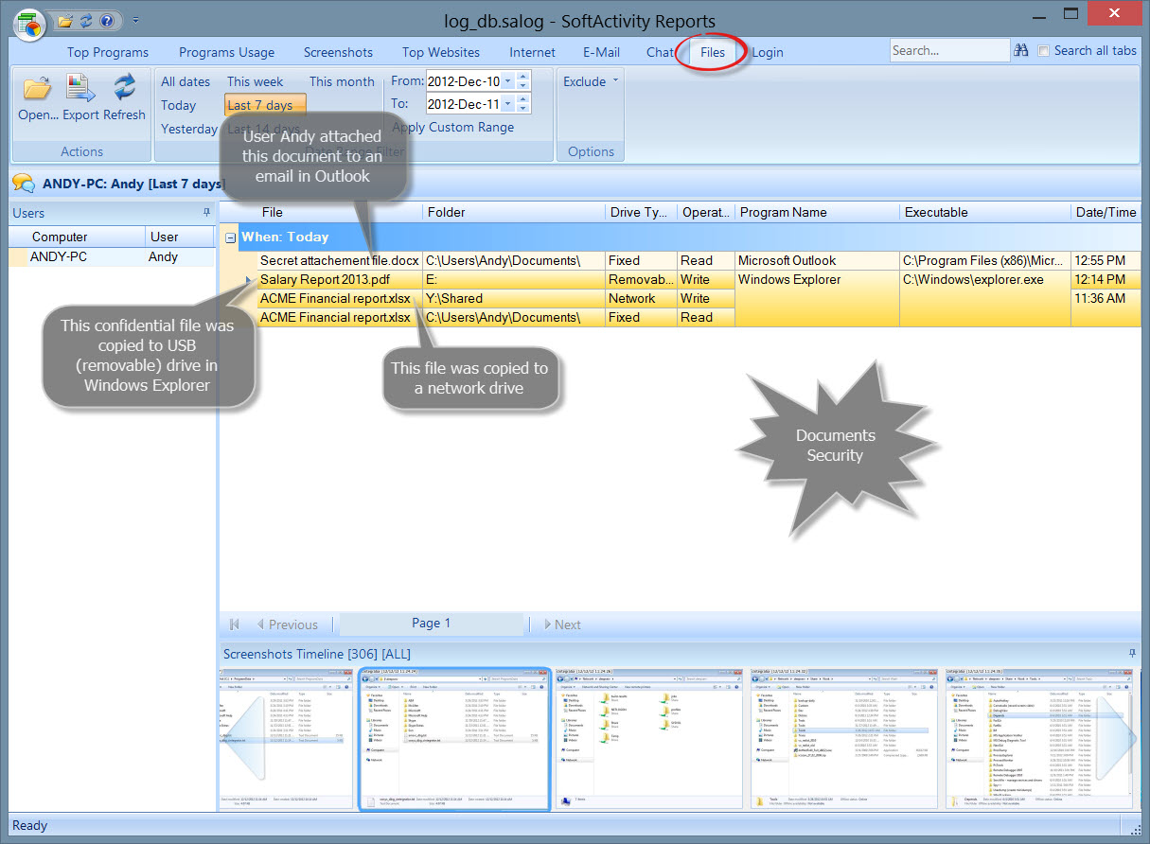Screen dimensions: 1150x844
Task: Sort by the Date/Time column header
Action: click(1106, 212)
